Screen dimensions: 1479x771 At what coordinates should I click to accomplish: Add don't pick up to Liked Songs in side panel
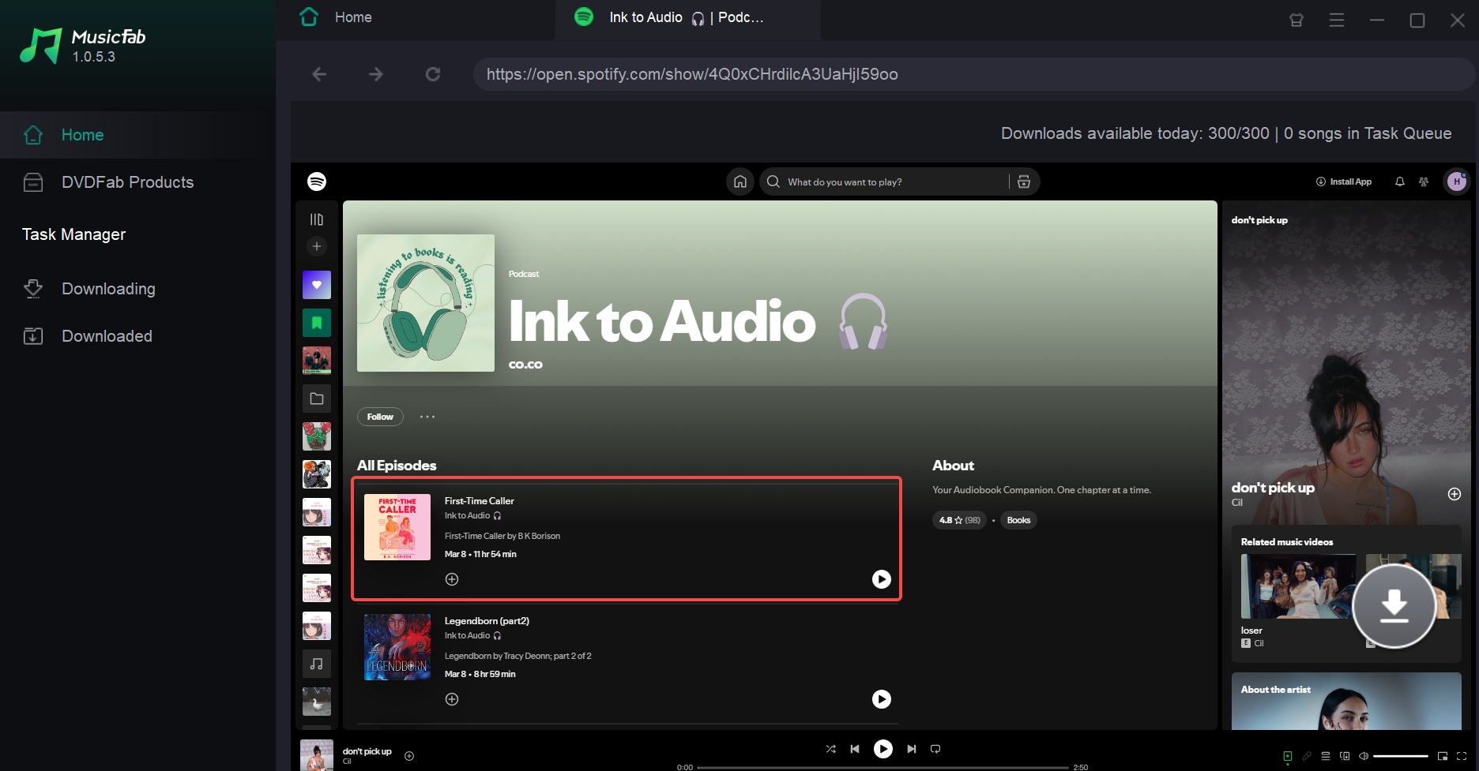pyautogui.click(x=1454, y=494)
